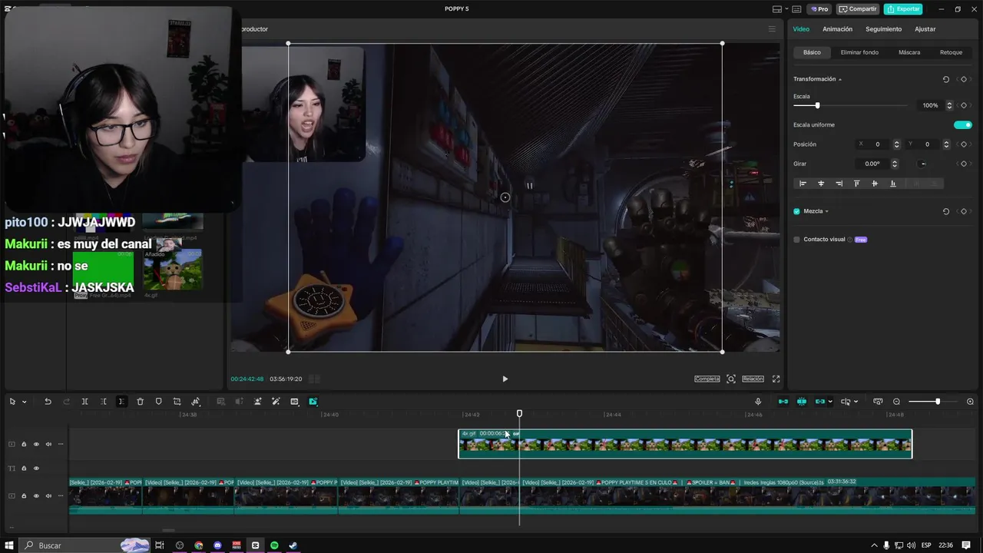Reset Transformación settings
The image size is (983, 553).
click(x=945, y=79)
